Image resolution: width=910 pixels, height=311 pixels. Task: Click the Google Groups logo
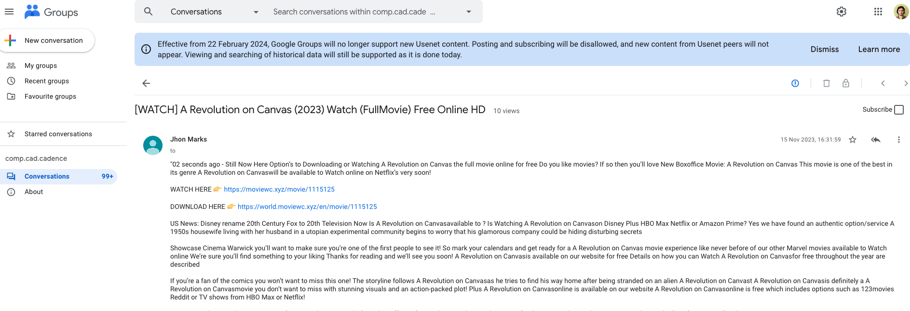coord(51,12)
